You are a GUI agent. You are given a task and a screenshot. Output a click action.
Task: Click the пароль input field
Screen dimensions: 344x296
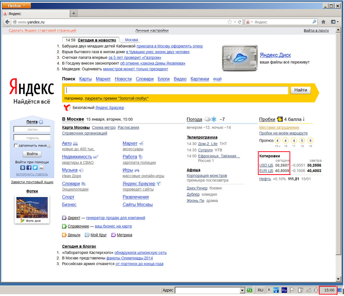pyautogui.click(x=32, y=138)
